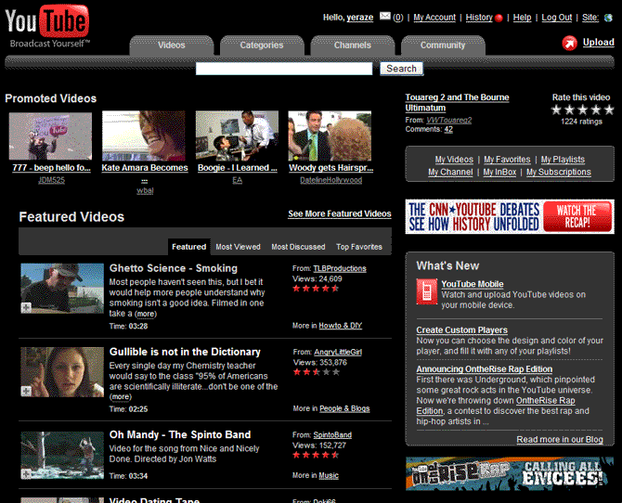Viewport: 622px width, 503px height.
Task: Open My Favorites link
Action: pos(507,160)
